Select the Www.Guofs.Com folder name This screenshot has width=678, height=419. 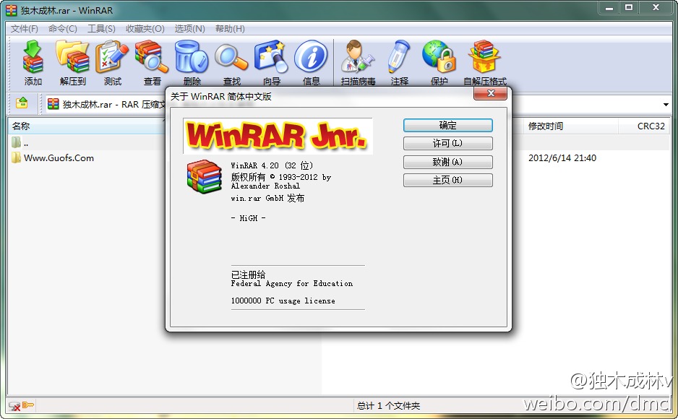(x=59, y=158)
